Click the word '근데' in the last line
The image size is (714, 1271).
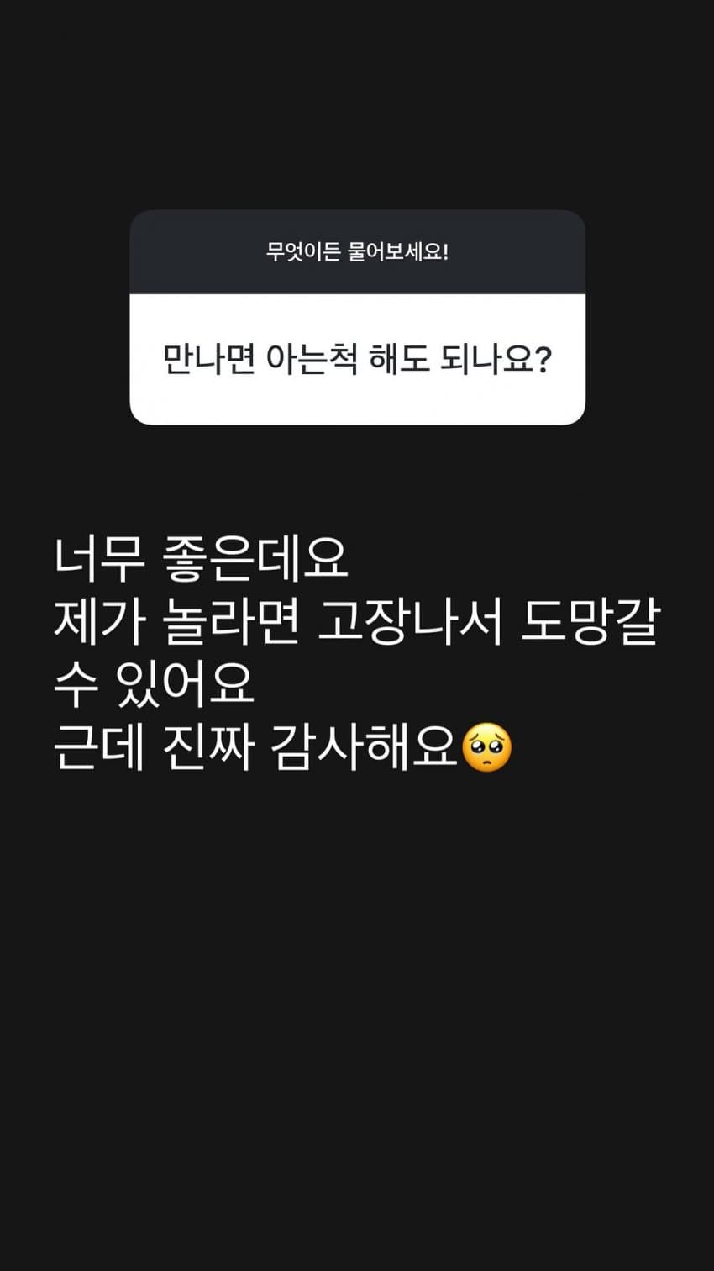(x=100, y=748)
